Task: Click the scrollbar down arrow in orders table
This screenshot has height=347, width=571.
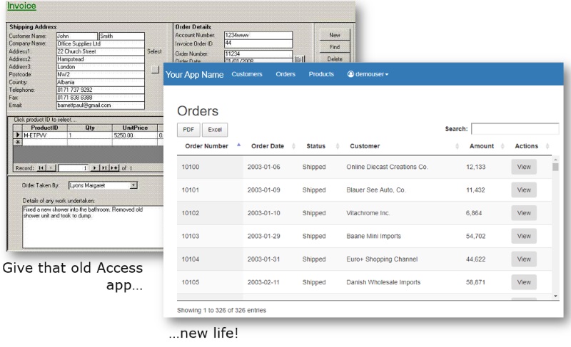Action: point(555,296)
